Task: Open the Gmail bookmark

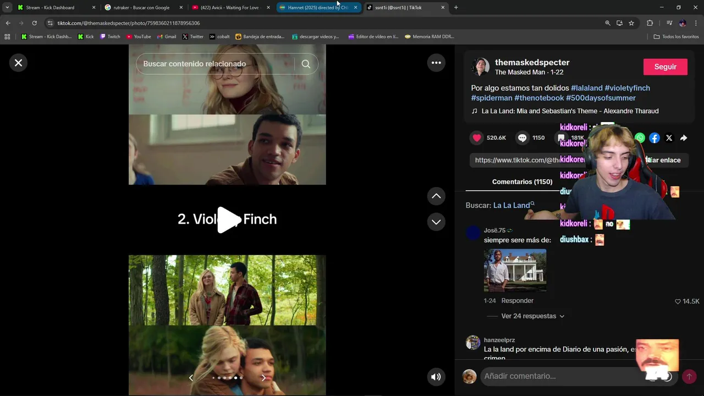Action: [167, 37]
